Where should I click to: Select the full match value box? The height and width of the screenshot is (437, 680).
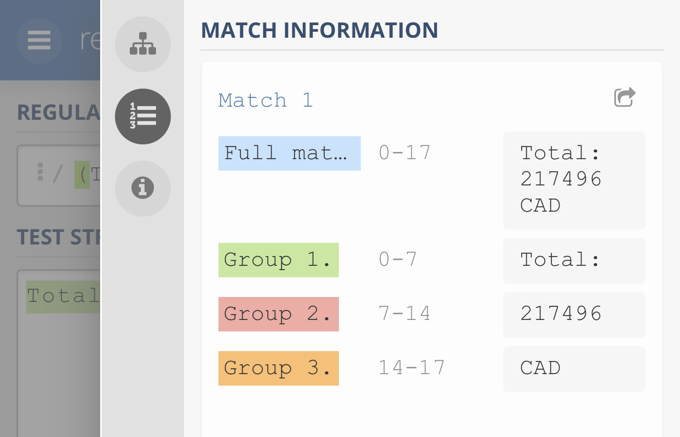click(x=574, y=180)
